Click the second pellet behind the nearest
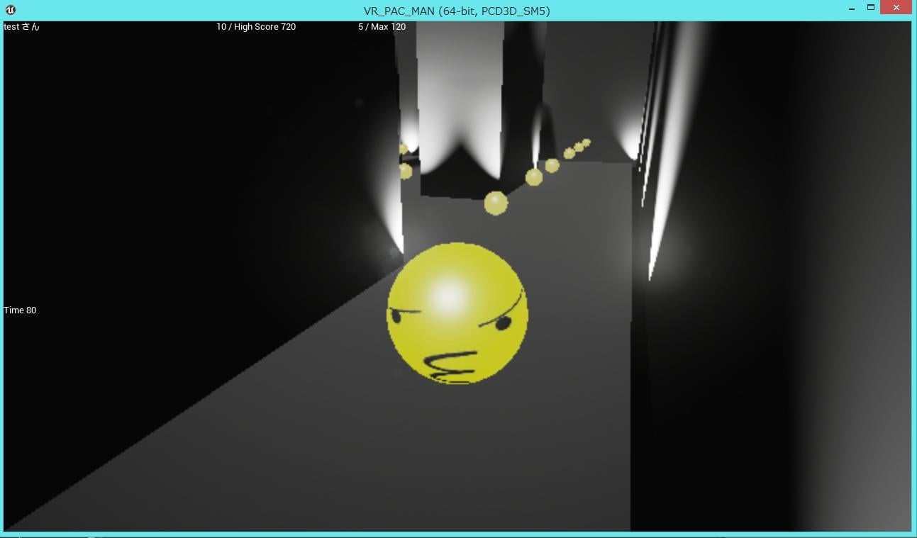This screenshot has width=917, height=538. [534, 177]
